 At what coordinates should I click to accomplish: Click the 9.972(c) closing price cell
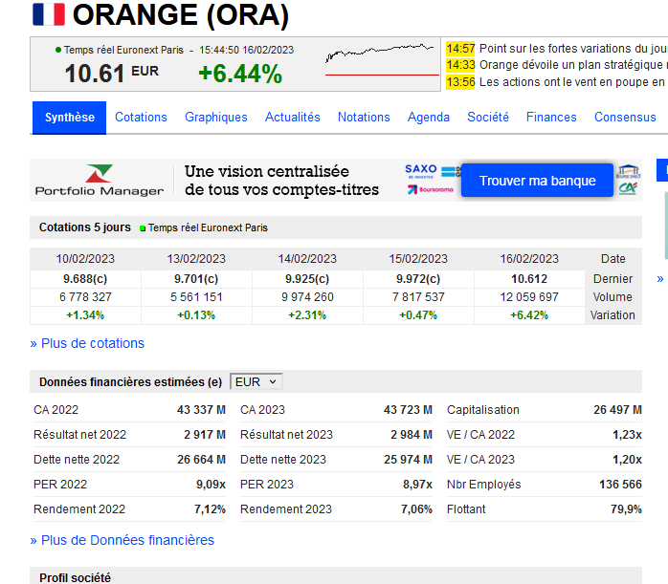[418, 279]
